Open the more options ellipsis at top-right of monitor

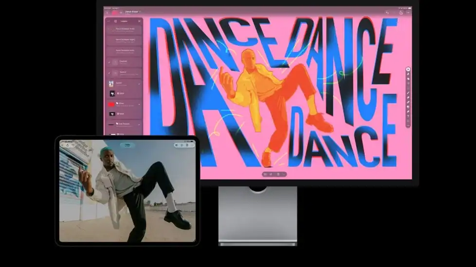[408, 13]
